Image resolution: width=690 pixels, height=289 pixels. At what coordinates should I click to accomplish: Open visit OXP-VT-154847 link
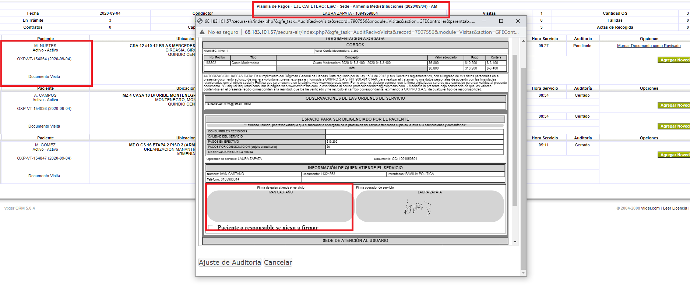(x=44, y=158)
